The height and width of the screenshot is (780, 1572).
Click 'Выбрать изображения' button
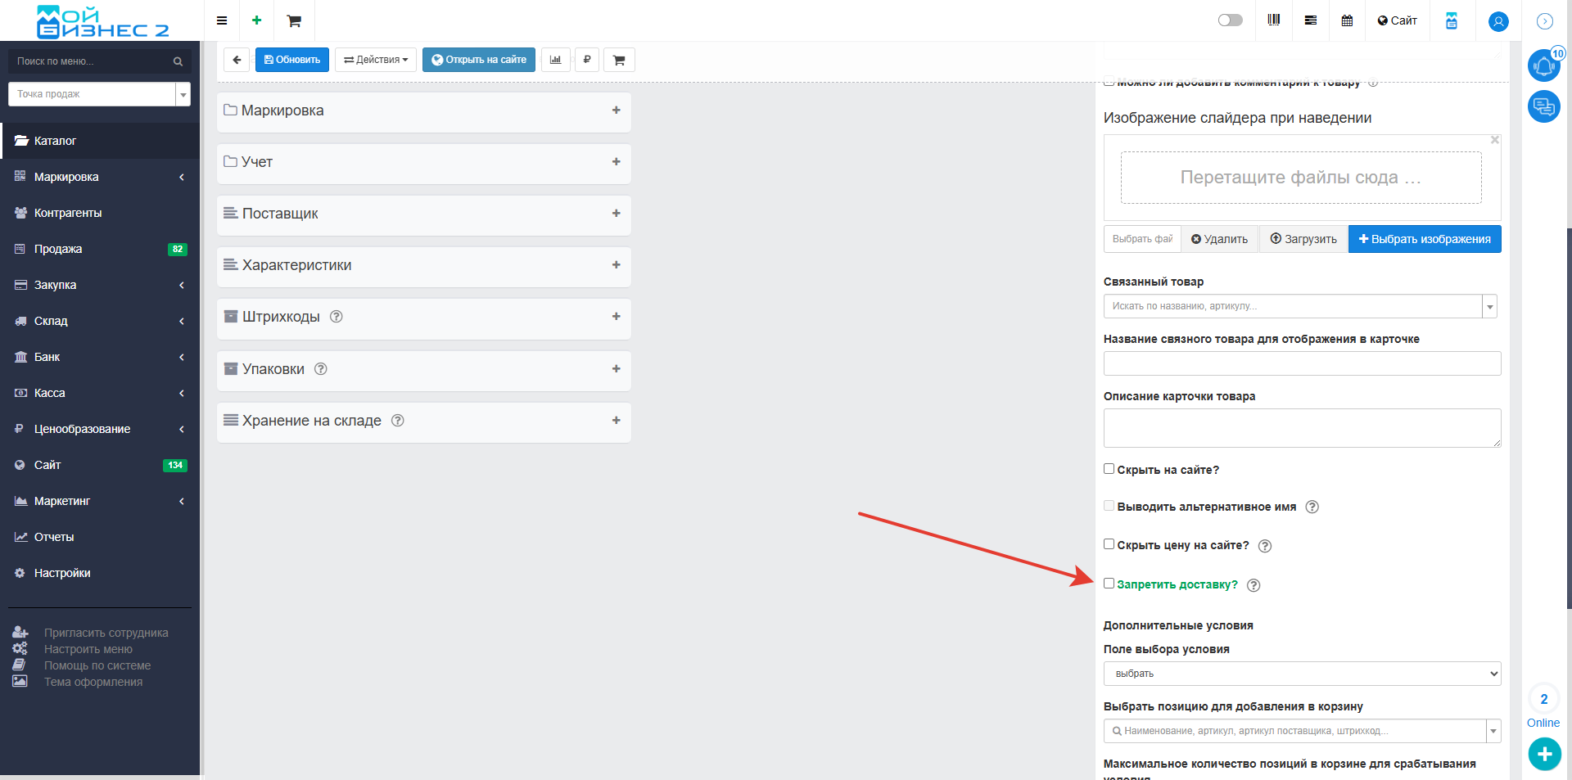(x=1425, y=239)
